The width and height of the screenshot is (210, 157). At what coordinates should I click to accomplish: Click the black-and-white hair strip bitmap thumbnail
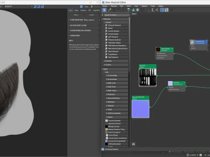point(148,77)
